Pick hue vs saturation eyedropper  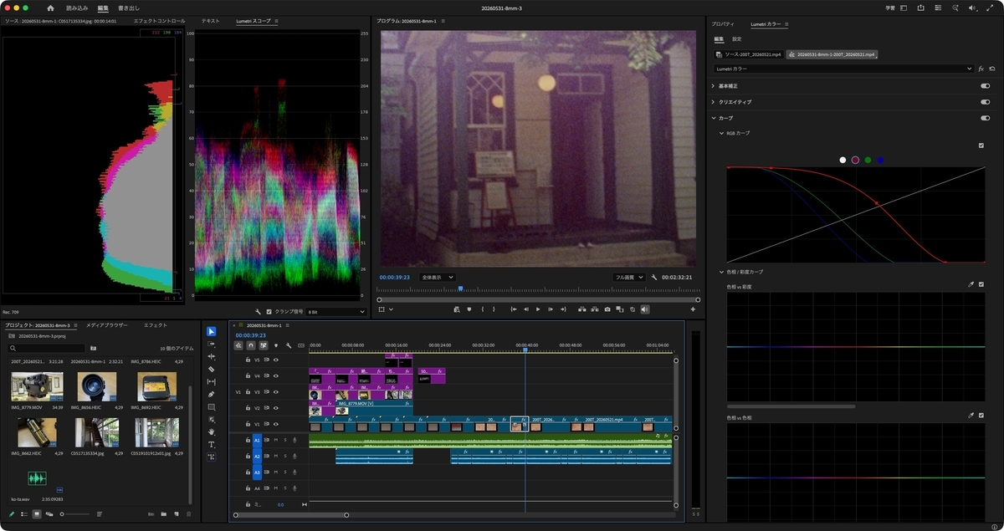tap(971, 284)
